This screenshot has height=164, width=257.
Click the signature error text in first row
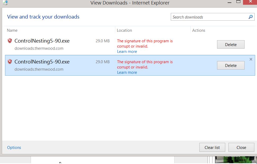[145, 43]
